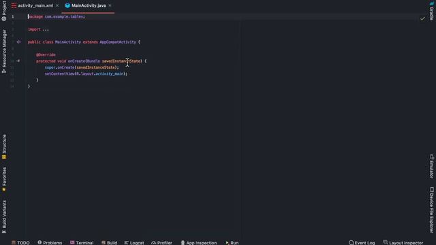
Task: Close the activity_main.xml tab
Action: pos(57,5)
